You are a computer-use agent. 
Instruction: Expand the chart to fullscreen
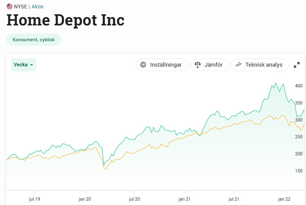point(297,65)
